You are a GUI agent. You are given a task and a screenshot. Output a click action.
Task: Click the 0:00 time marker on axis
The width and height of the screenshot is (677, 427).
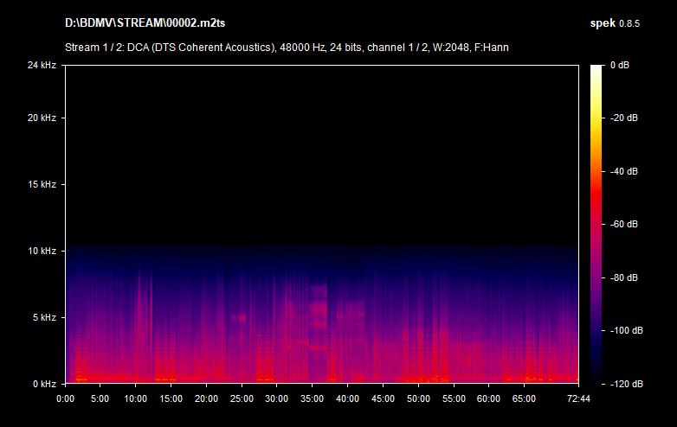click(x=65, y=398)
